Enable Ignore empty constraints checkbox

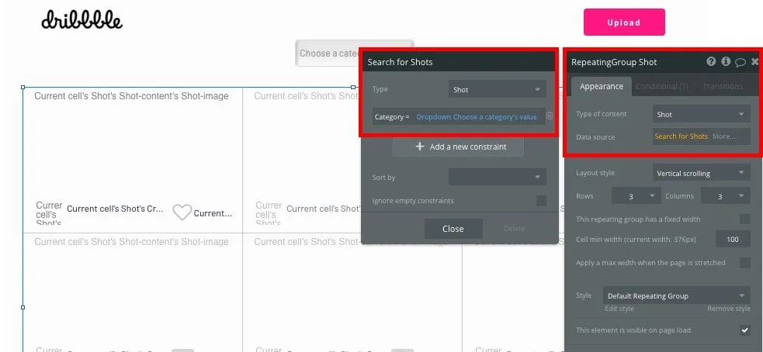pyautogui.click(x=541, y=201)
